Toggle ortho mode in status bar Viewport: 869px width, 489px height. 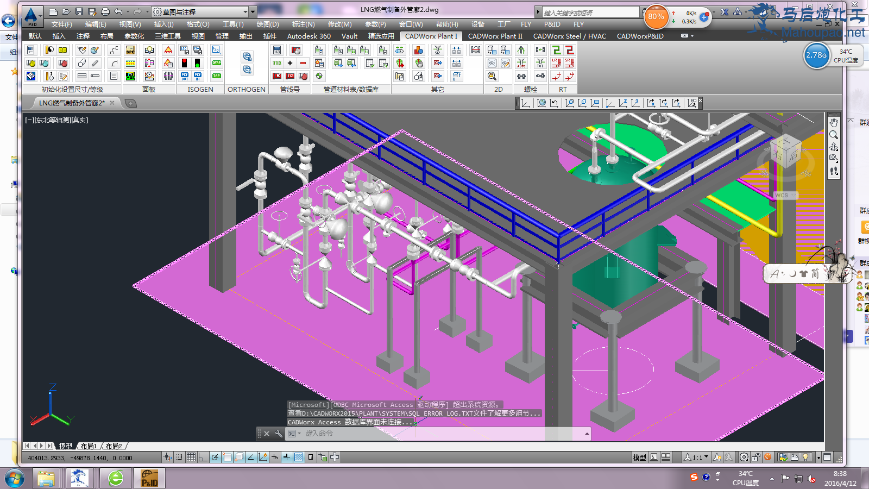click(203, 457)
